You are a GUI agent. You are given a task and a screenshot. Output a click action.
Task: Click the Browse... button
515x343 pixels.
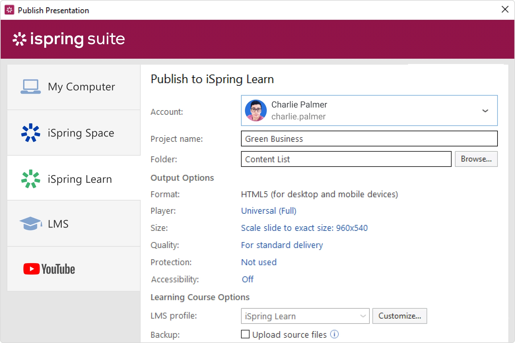(x=476, y=159)
